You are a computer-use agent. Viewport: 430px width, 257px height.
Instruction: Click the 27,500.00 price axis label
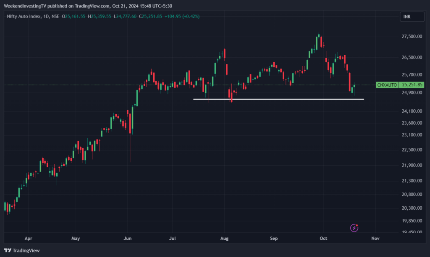[x=412, y=37]
